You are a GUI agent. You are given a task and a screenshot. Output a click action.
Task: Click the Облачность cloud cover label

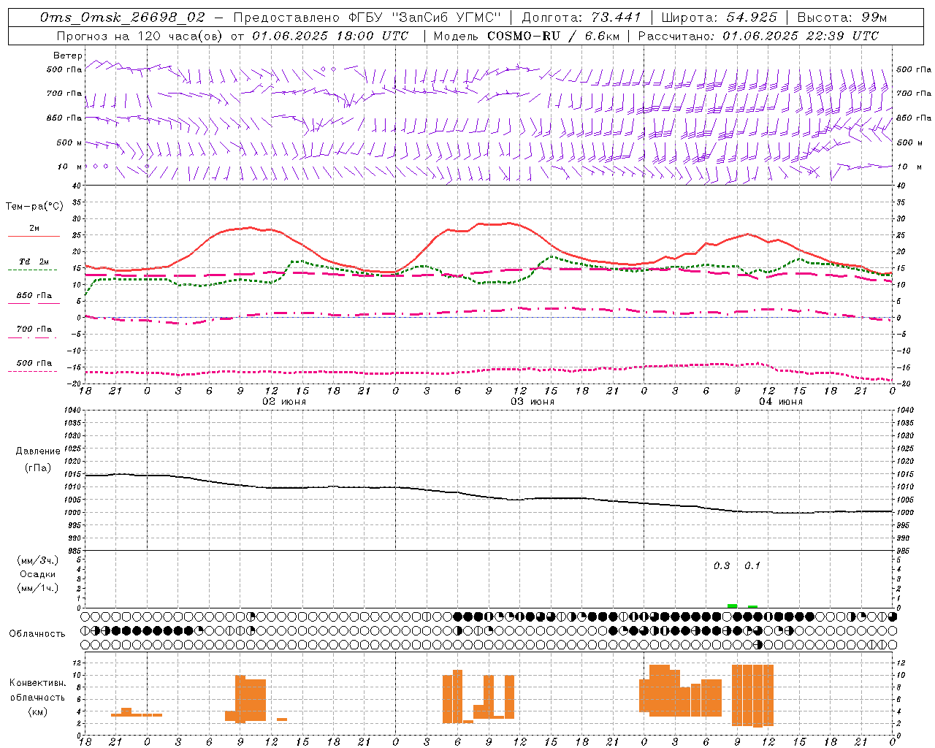tap(37, 634)
